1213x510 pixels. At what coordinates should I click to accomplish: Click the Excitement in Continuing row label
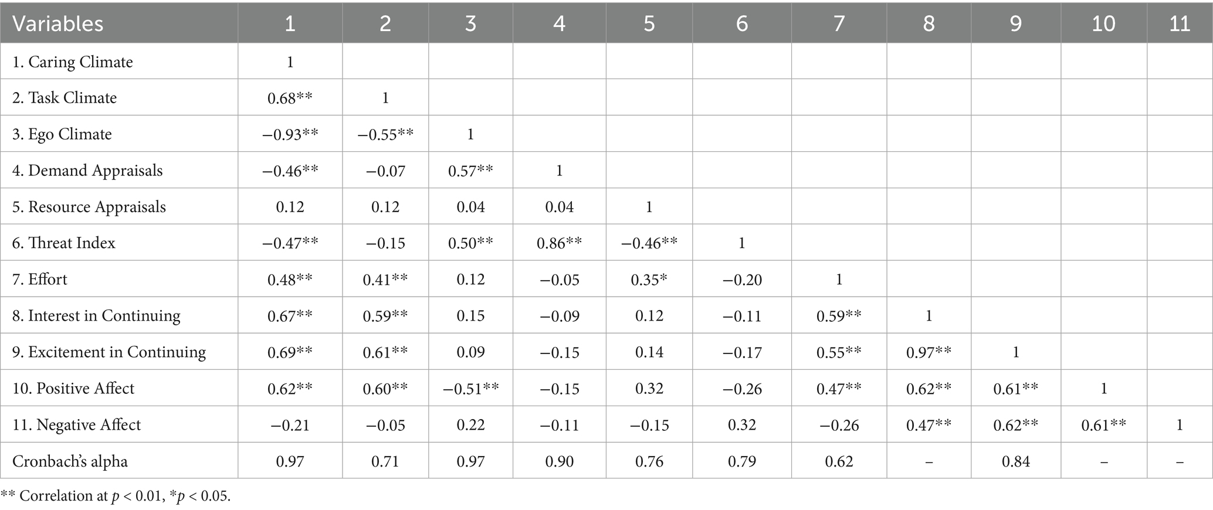point(109,352)
